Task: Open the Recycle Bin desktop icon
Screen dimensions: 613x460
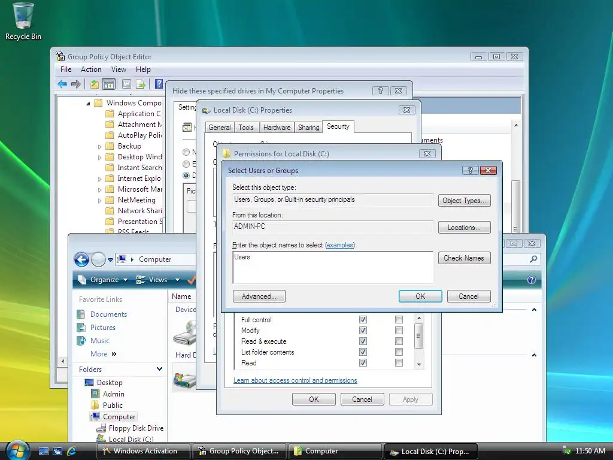Action: click(x=23, y=22)
